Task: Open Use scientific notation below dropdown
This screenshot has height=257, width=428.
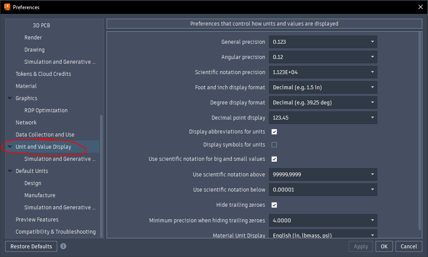Action: coord(323,189)
